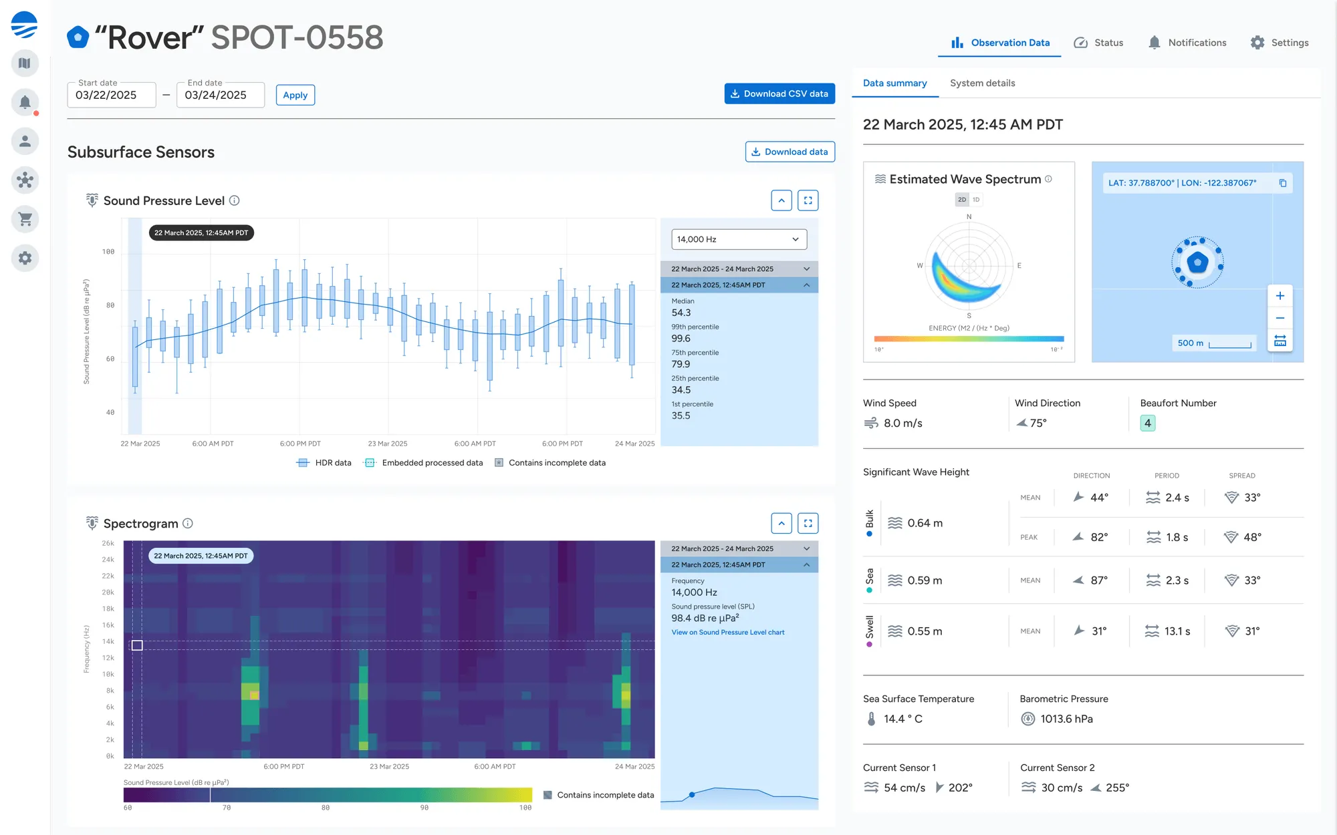Copy the latitude longitude coordinates
Screen dimensions: 1337x835
coord(1282,183)
